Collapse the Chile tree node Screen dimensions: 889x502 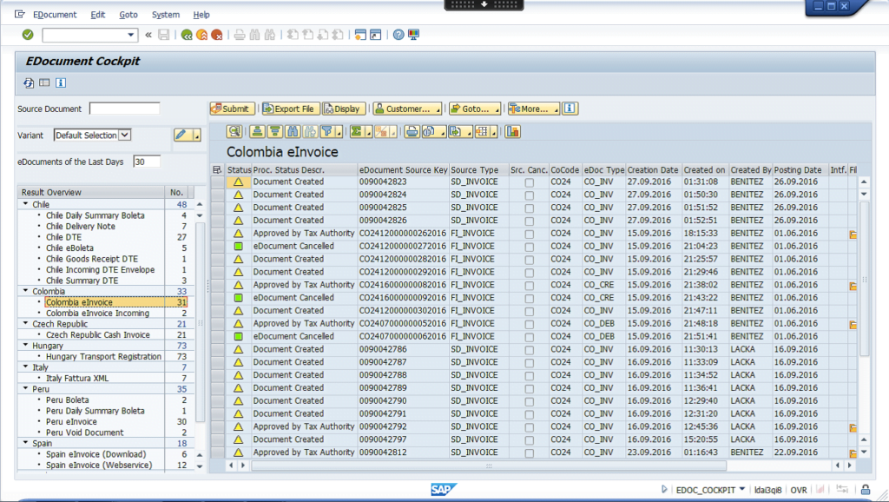[25, 203]
